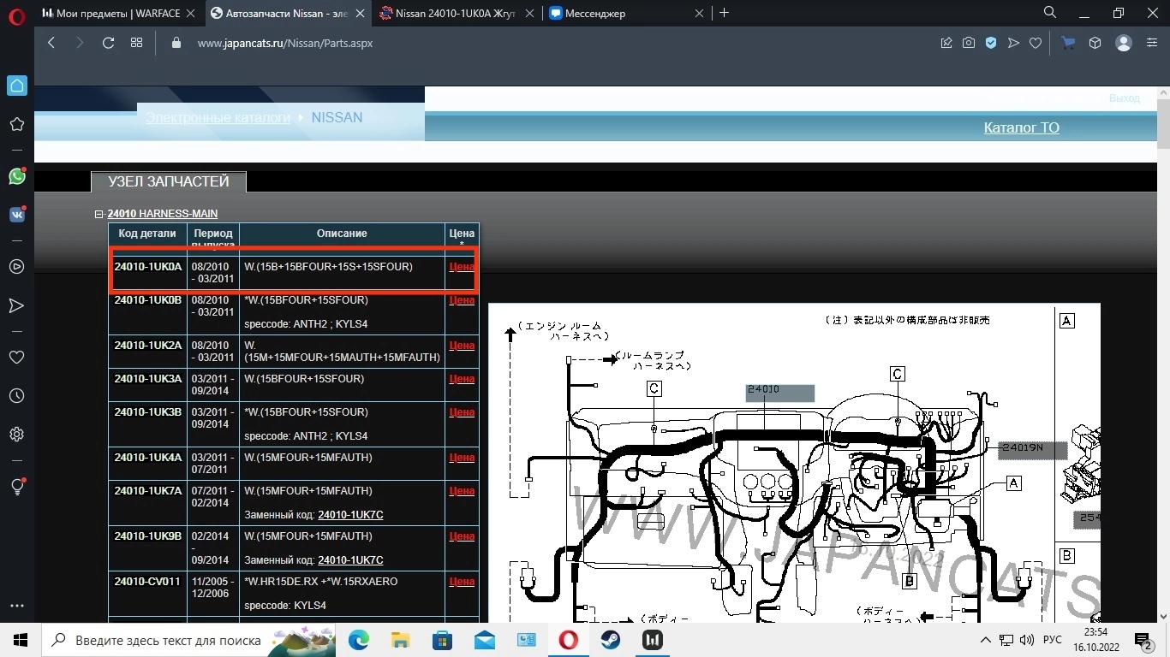
Task: Show hidden tray icons chevron
Action: click(988, 640)
